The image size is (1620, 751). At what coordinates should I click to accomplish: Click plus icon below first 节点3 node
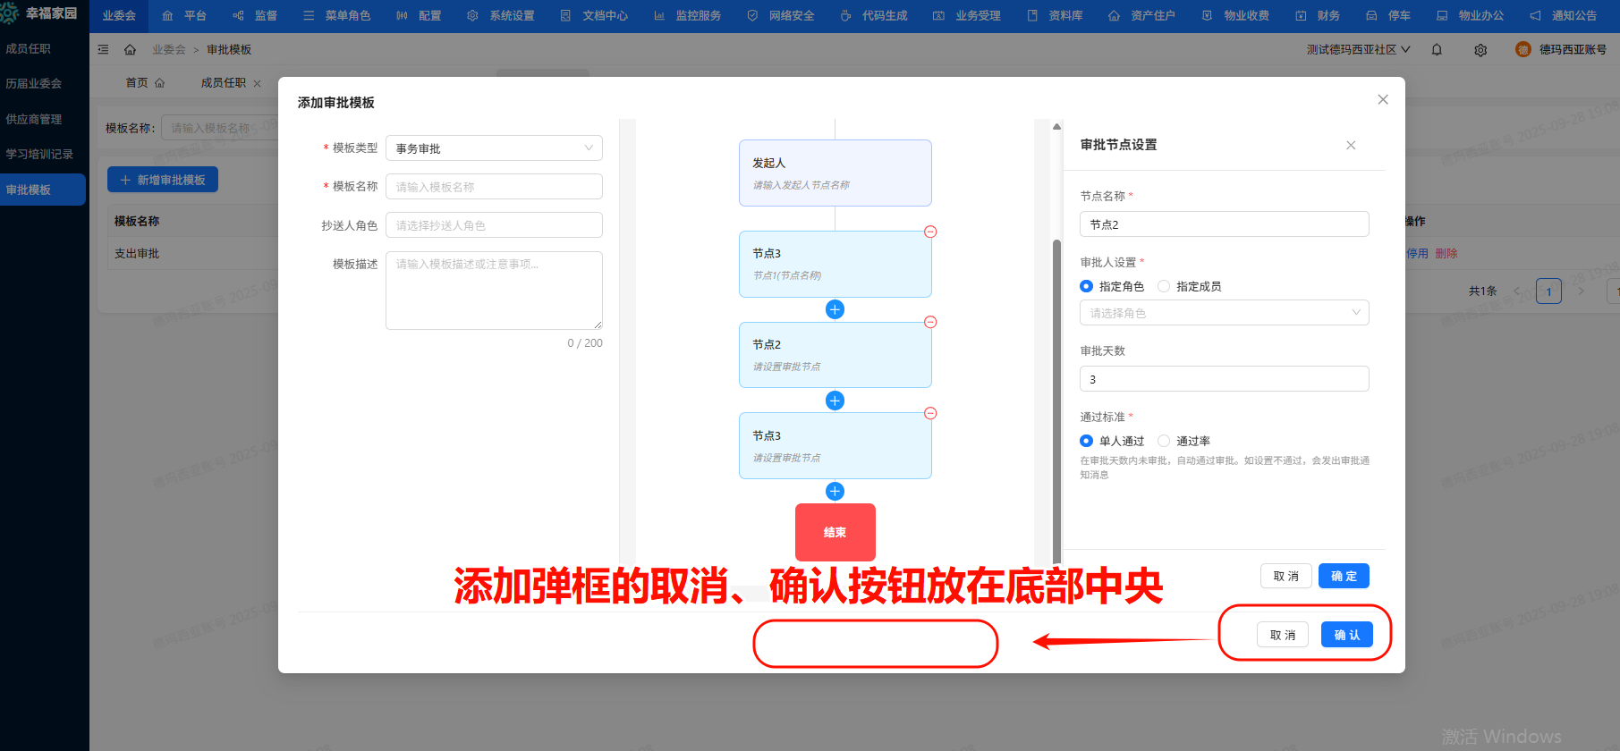pos(835,309)
